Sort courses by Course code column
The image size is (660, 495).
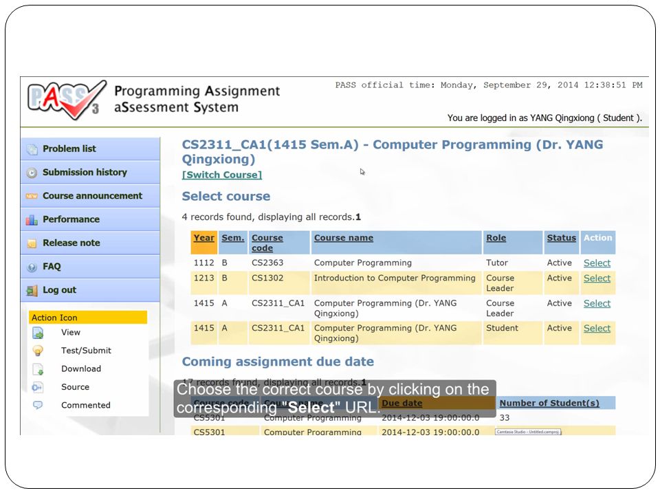267,243
